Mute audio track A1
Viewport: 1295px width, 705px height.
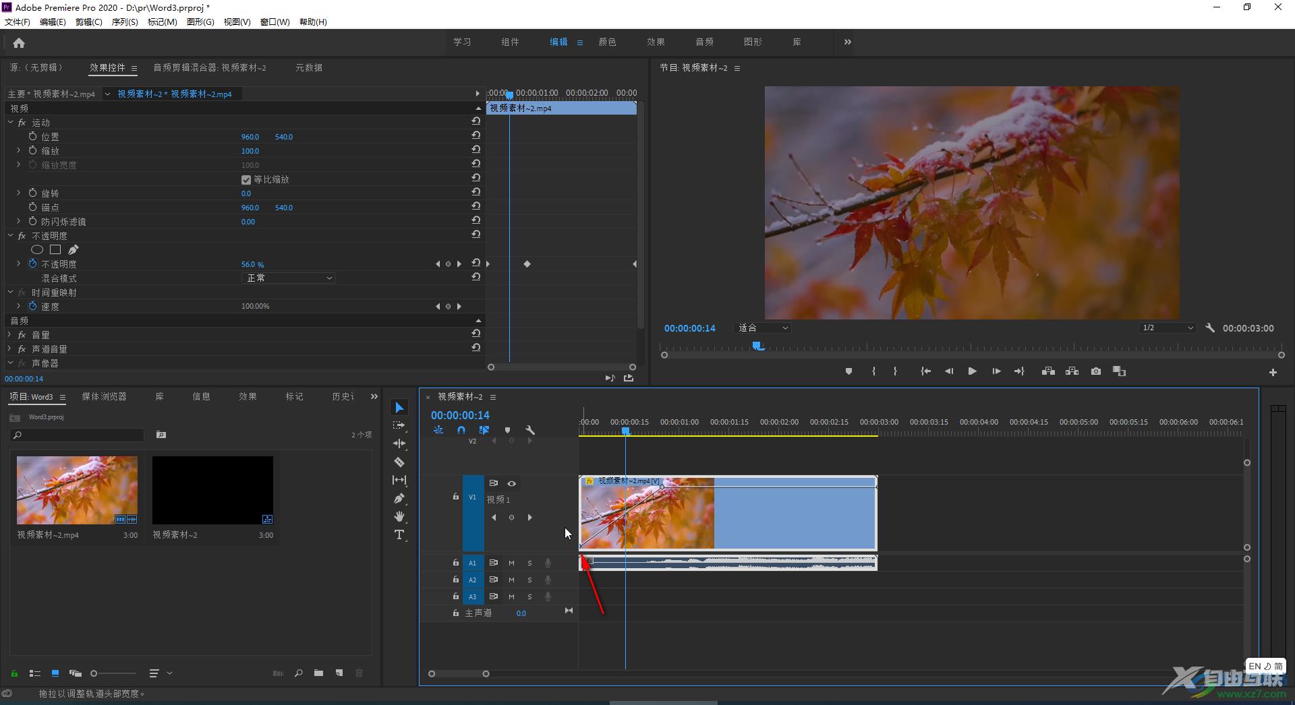[511, 563]
